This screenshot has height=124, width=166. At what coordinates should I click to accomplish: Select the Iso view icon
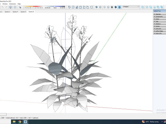point(69,7)
